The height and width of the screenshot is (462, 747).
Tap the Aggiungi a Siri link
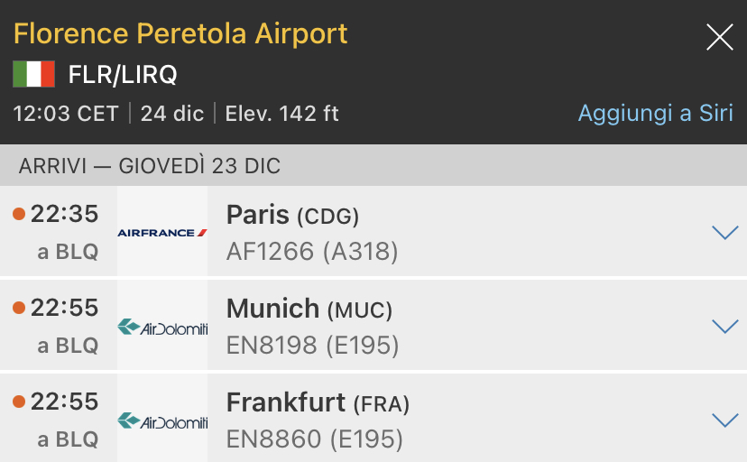coord(655,114)
